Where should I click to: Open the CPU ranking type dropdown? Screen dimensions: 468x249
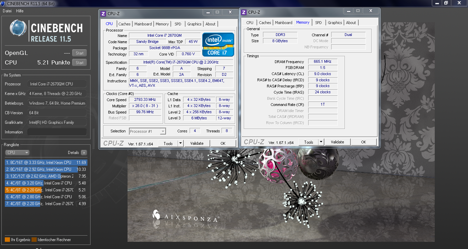click(17, 153)
